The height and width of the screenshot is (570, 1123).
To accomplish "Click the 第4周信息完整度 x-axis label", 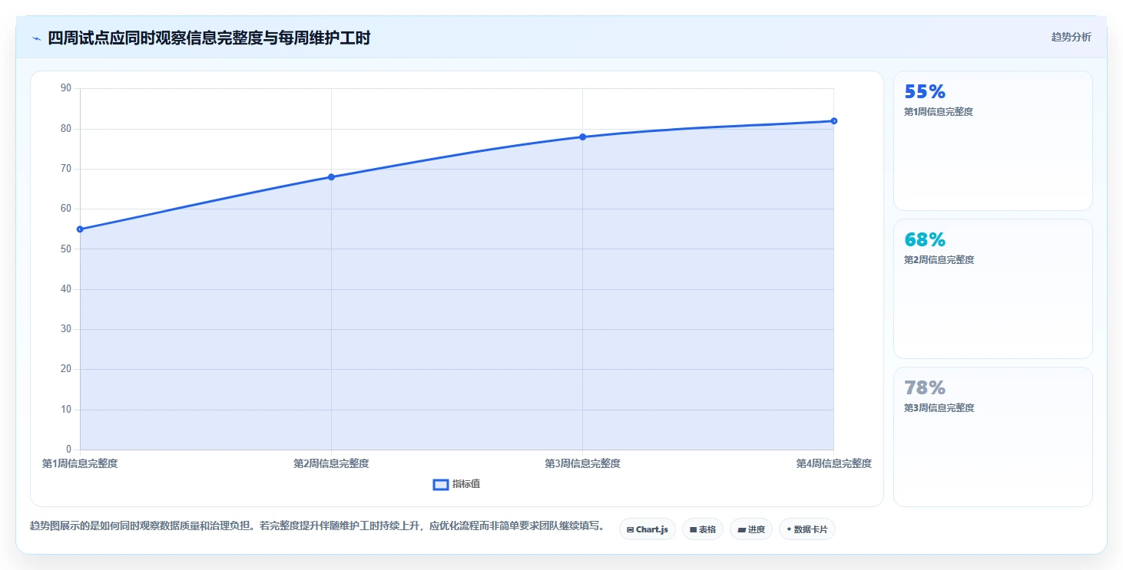I will pyautogui.click(x=834, y=463).
